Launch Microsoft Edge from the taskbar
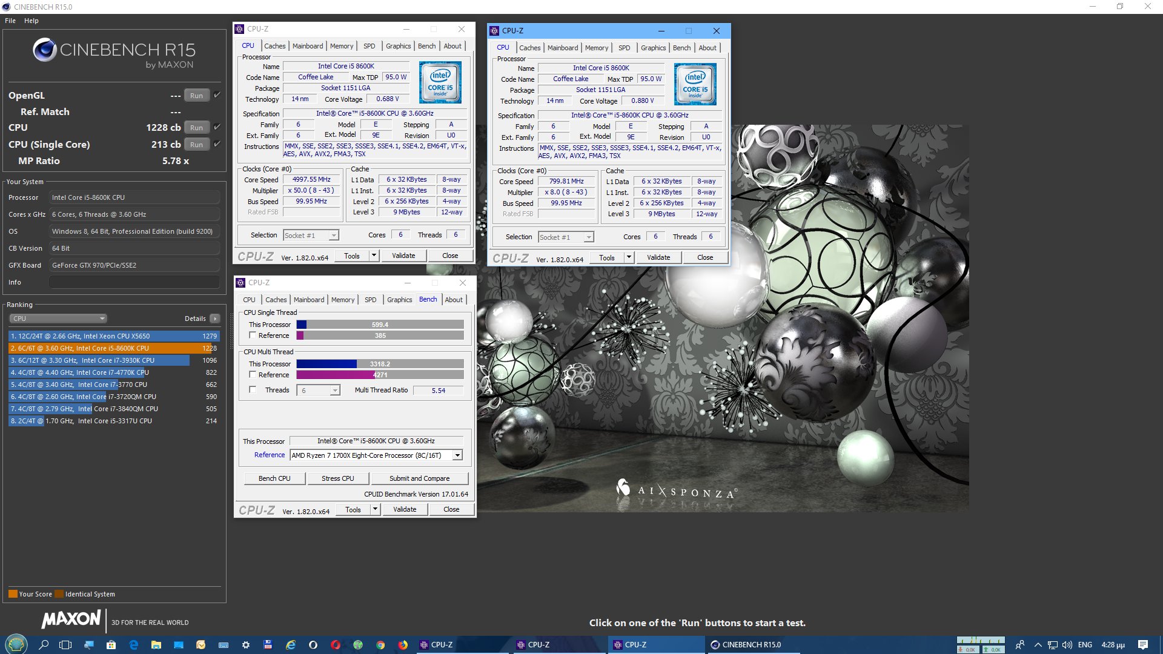The width and height of the screenshot is (1163, 654). click(134, 645)
